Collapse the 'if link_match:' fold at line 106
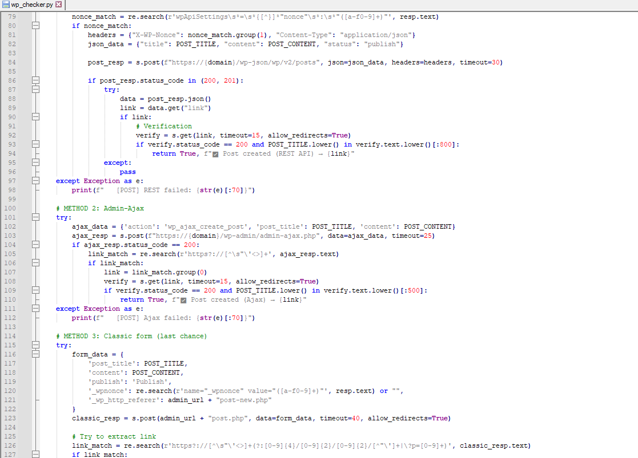 pos(36,263)
